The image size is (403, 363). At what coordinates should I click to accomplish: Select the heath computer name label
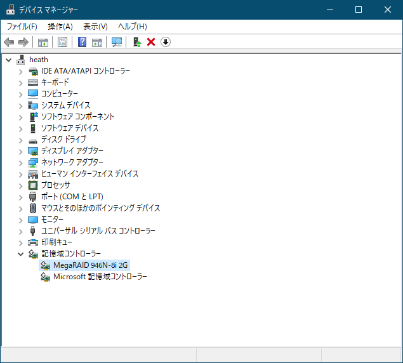[x=39, y=60]
